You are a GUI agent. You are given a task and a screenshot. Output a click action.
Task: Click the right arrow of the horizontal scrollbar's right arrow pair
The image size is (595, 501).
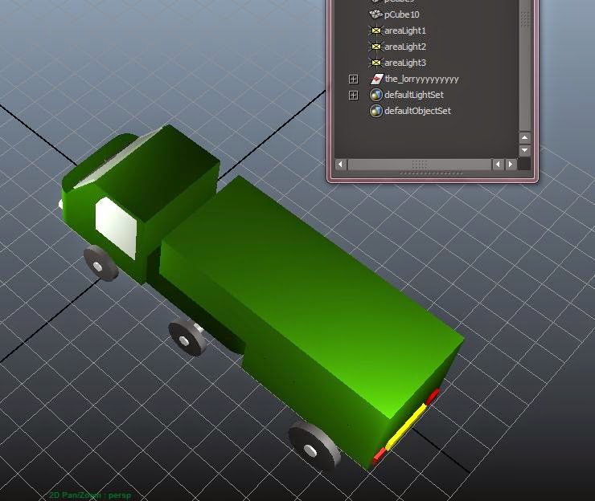click(x=511, y=164)
